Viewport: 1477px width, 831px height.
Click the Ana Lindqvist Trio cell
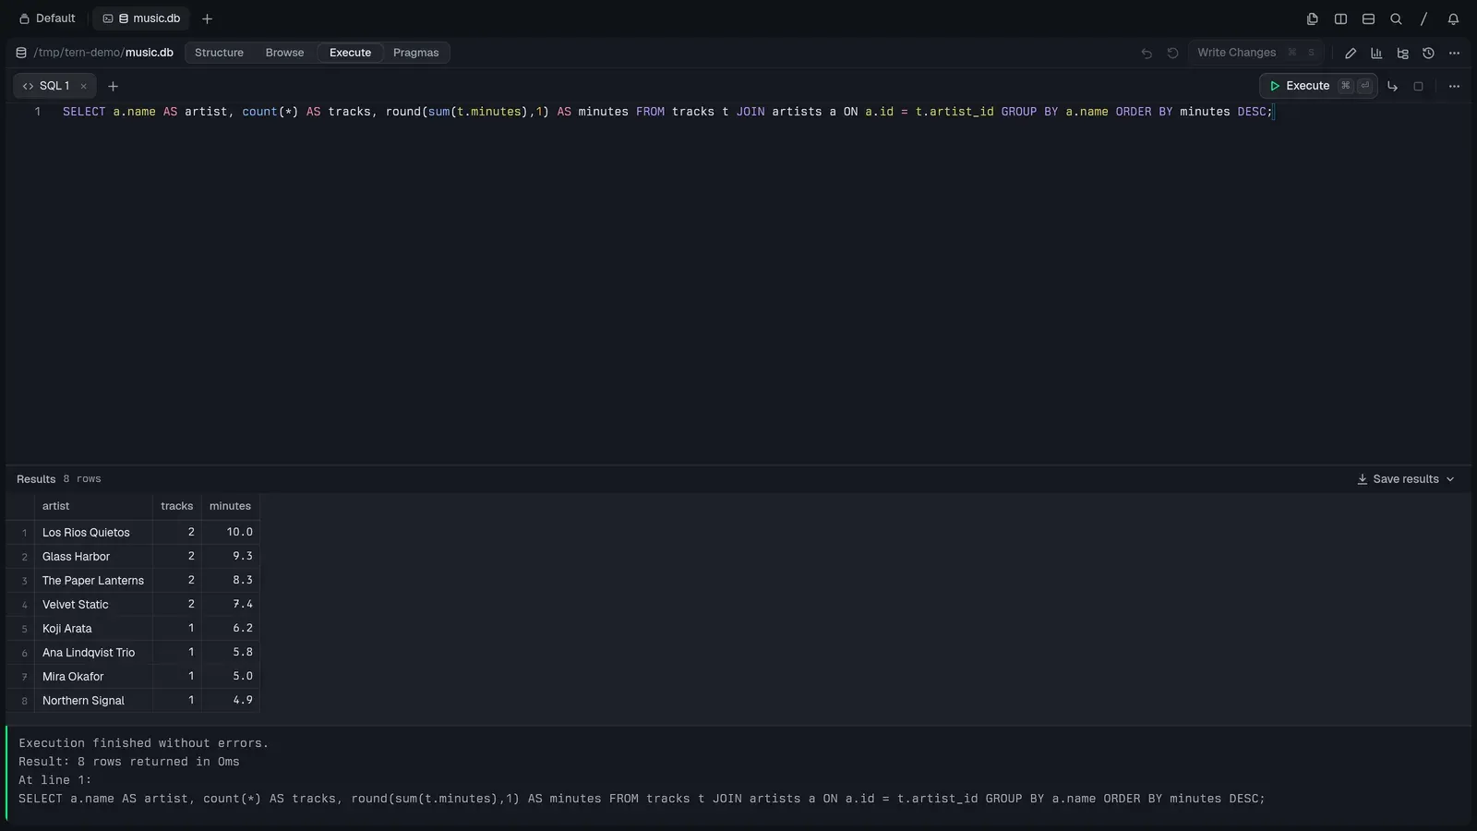coord(93,653)
